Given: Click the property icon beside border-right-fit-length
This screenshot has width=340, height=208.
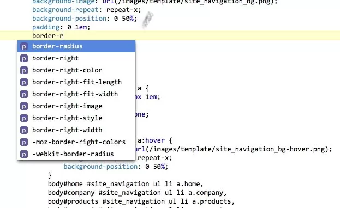Looking at the screenshot, I should coord(24,82).
